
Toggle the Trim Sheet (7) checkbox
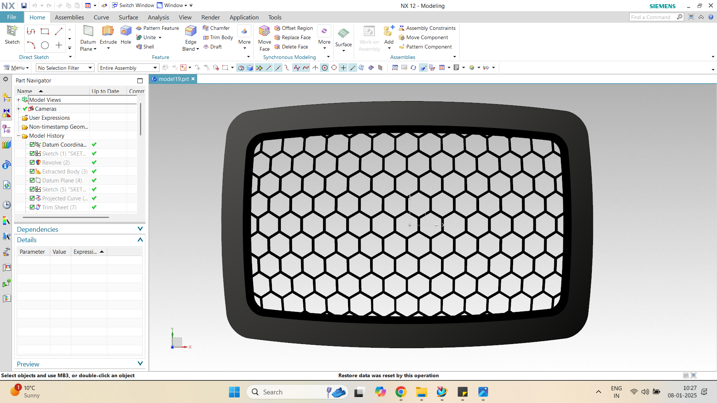tap(32, 207)
